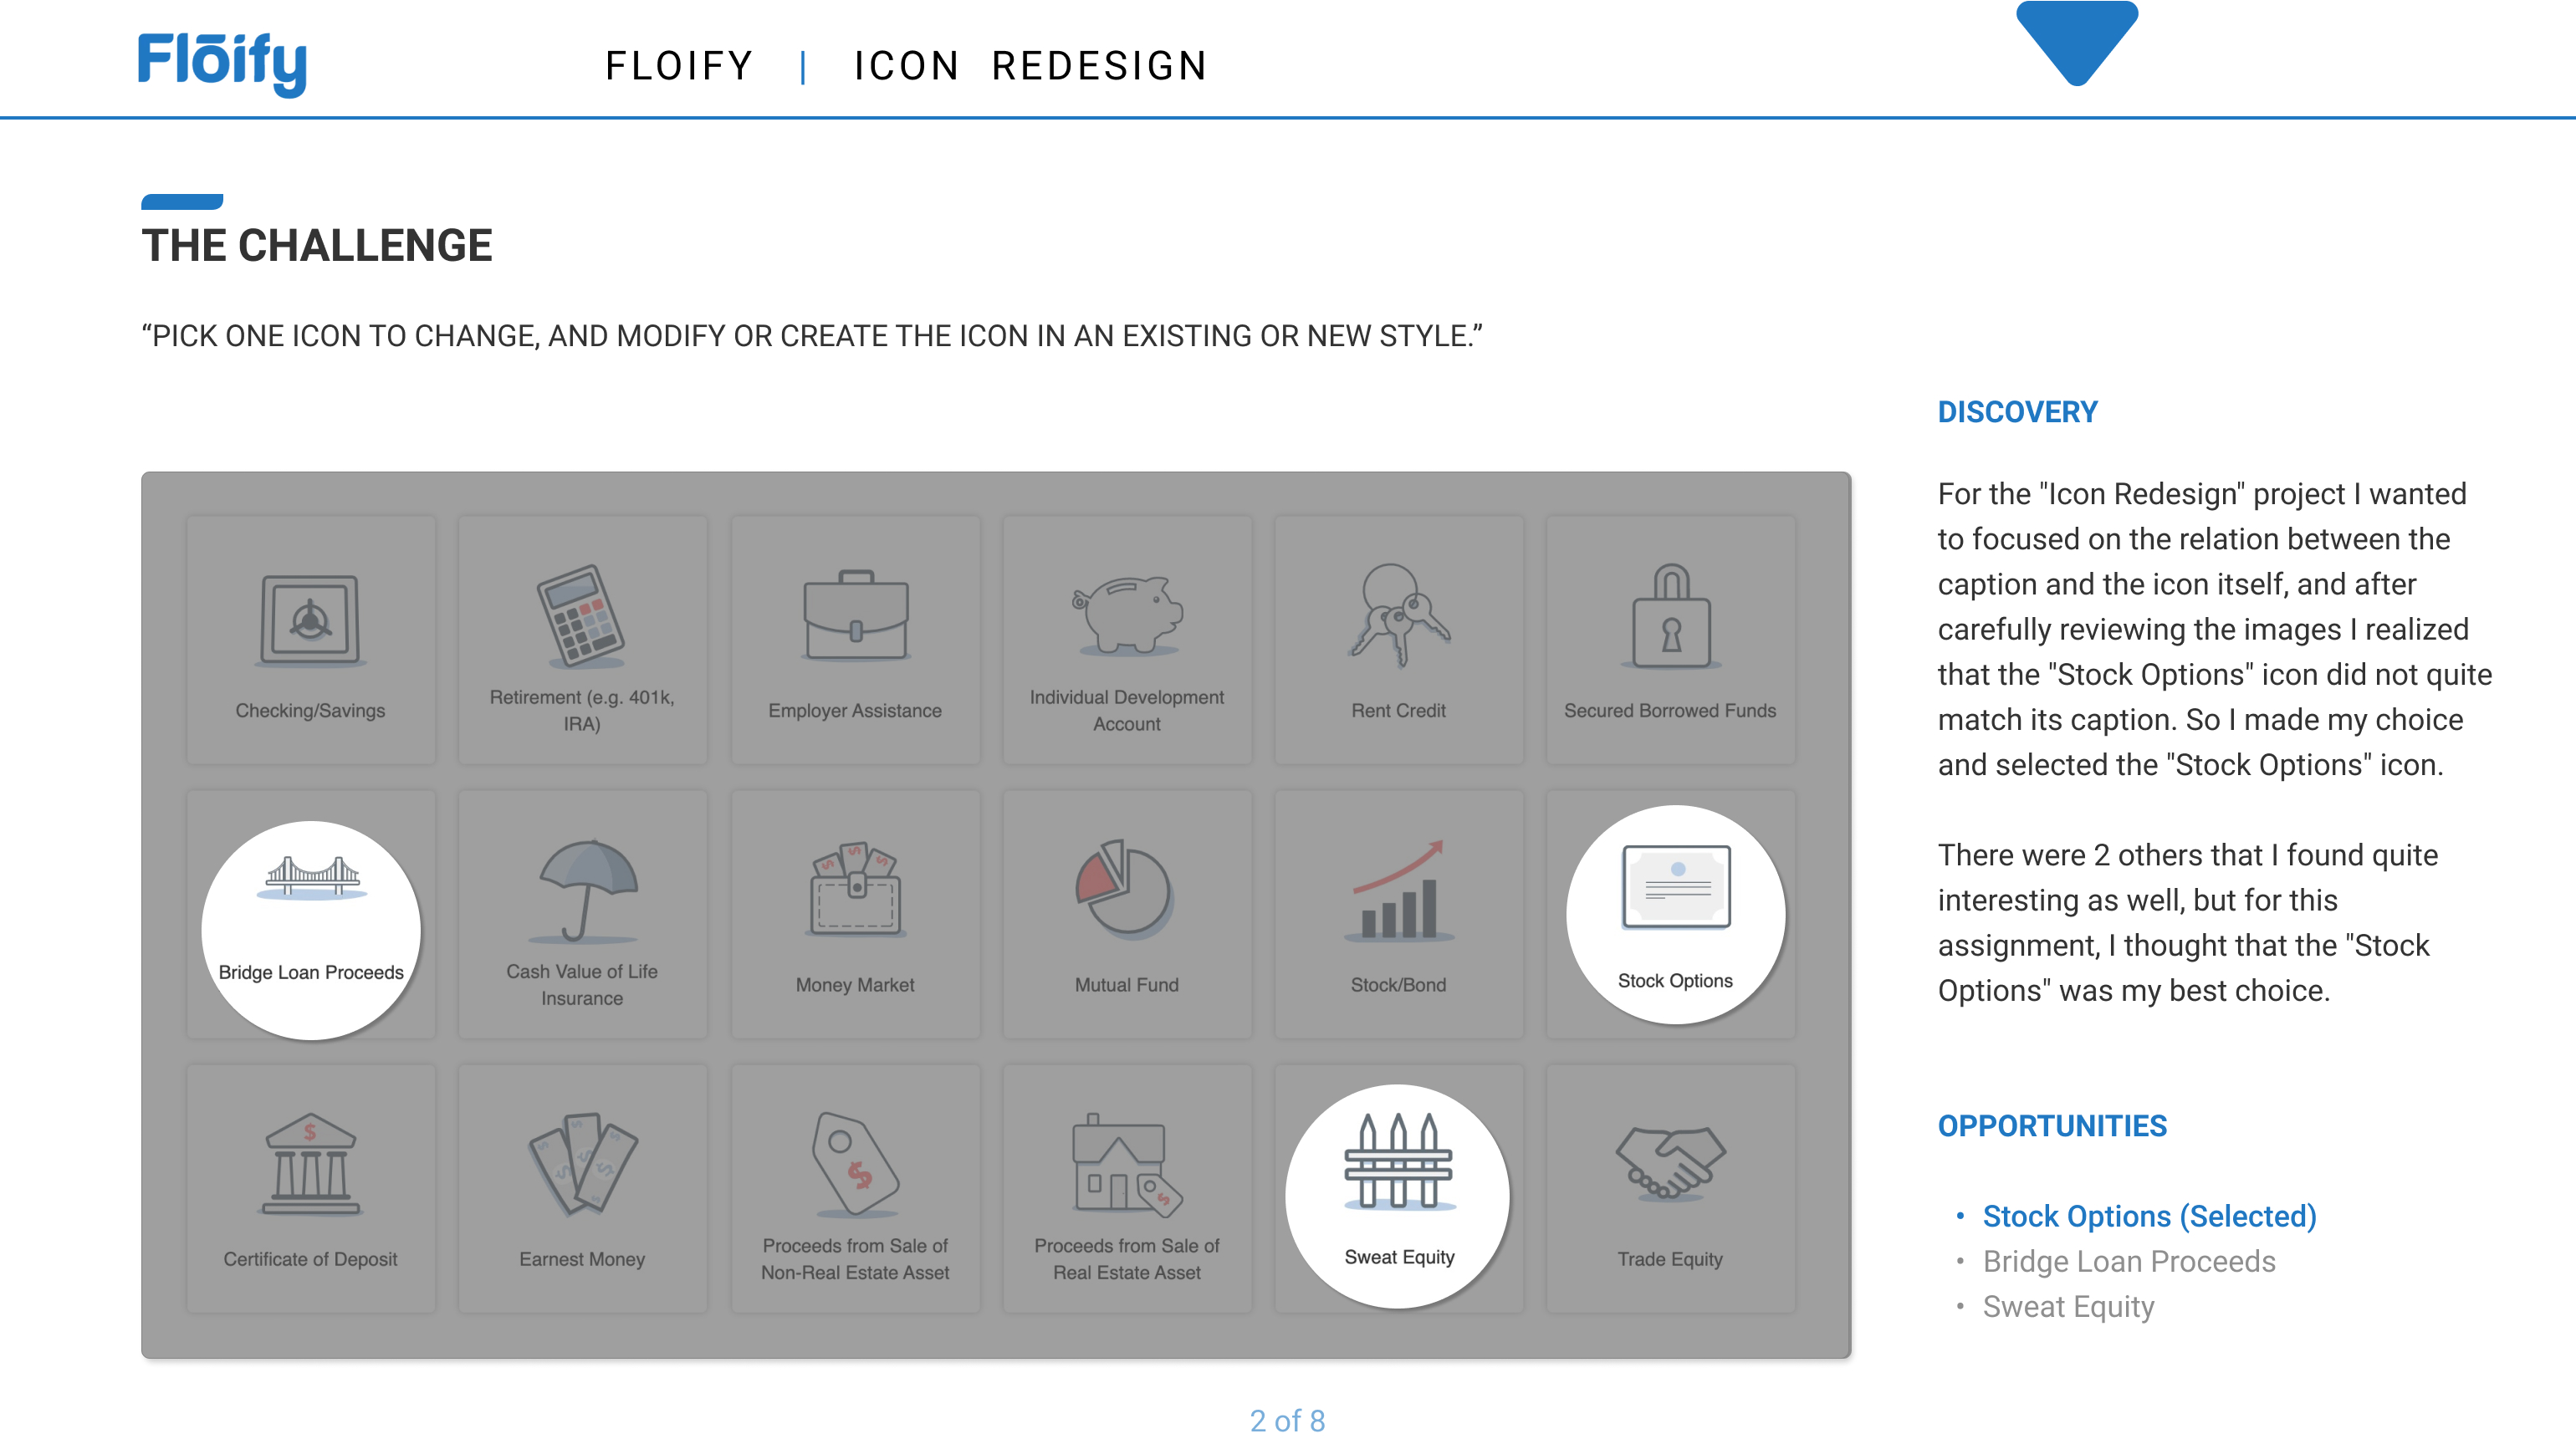Click the Employer Assistance briefcase icon
Image resolution: width=2576 pixels, height=1449 pixels.
[855, 615]
